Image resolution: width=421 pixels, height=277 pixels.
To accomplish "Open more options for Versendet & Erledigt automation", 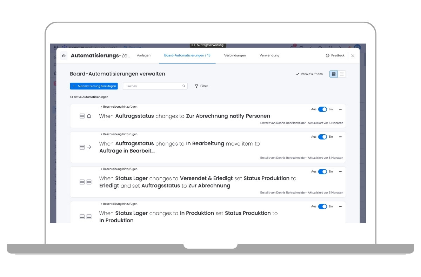I will [x=340, y=171].
